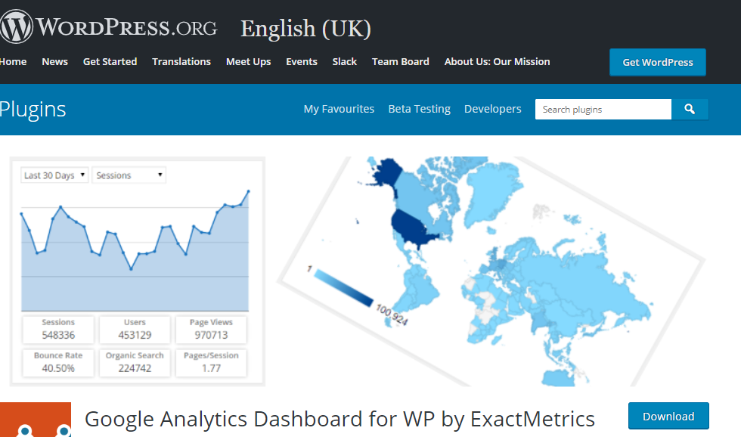Viewport: 741px width, 437px height.
Task: Open the Beta Testing link
Action: pyautogui.click(x=419, y=110)
